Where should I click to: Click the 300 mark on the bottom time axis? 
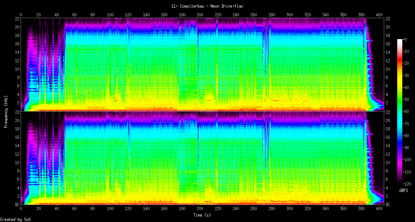290,209
